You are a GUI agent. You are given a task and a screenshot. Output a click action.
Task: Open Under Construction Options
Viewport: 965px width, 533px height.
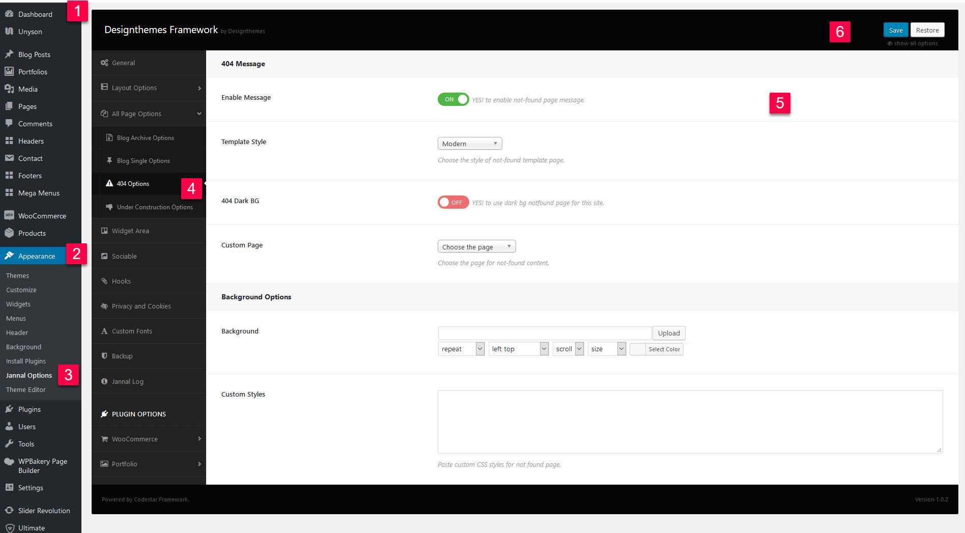point(152,207)
